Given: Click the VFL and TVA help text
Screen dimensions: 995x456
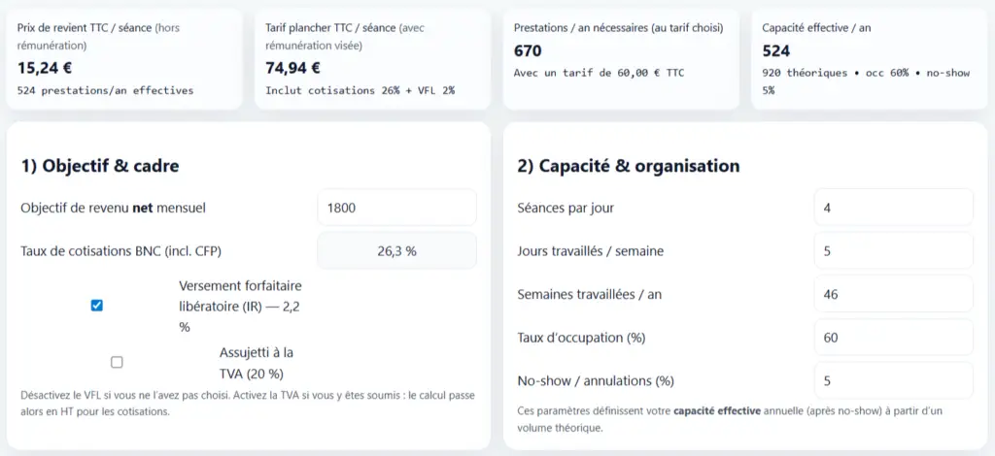Looking at the screenshot, I should click(248, 403).
